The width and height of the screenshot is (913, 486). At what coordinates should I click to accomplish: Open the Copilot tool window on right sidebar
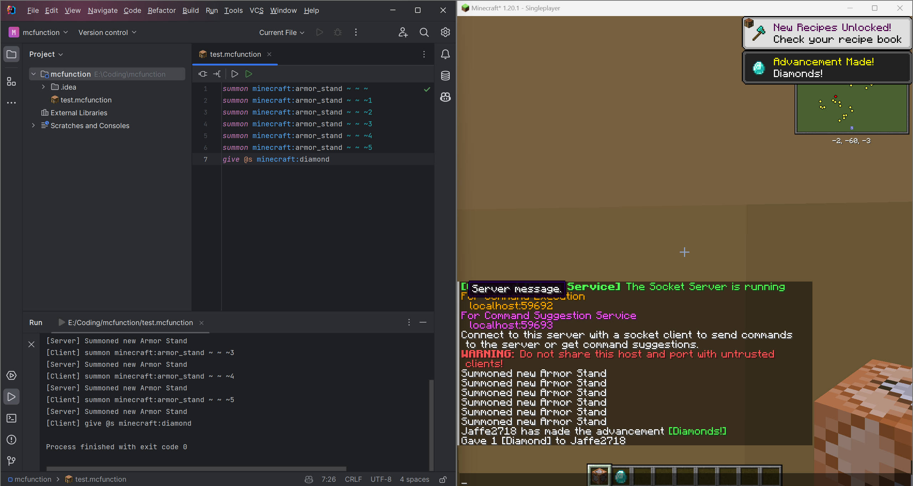coord(445,97)
